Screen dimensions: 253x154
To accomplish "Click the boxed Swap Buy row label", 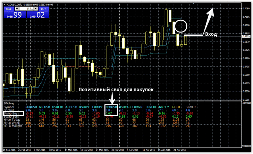I will (x=12, y=113).
